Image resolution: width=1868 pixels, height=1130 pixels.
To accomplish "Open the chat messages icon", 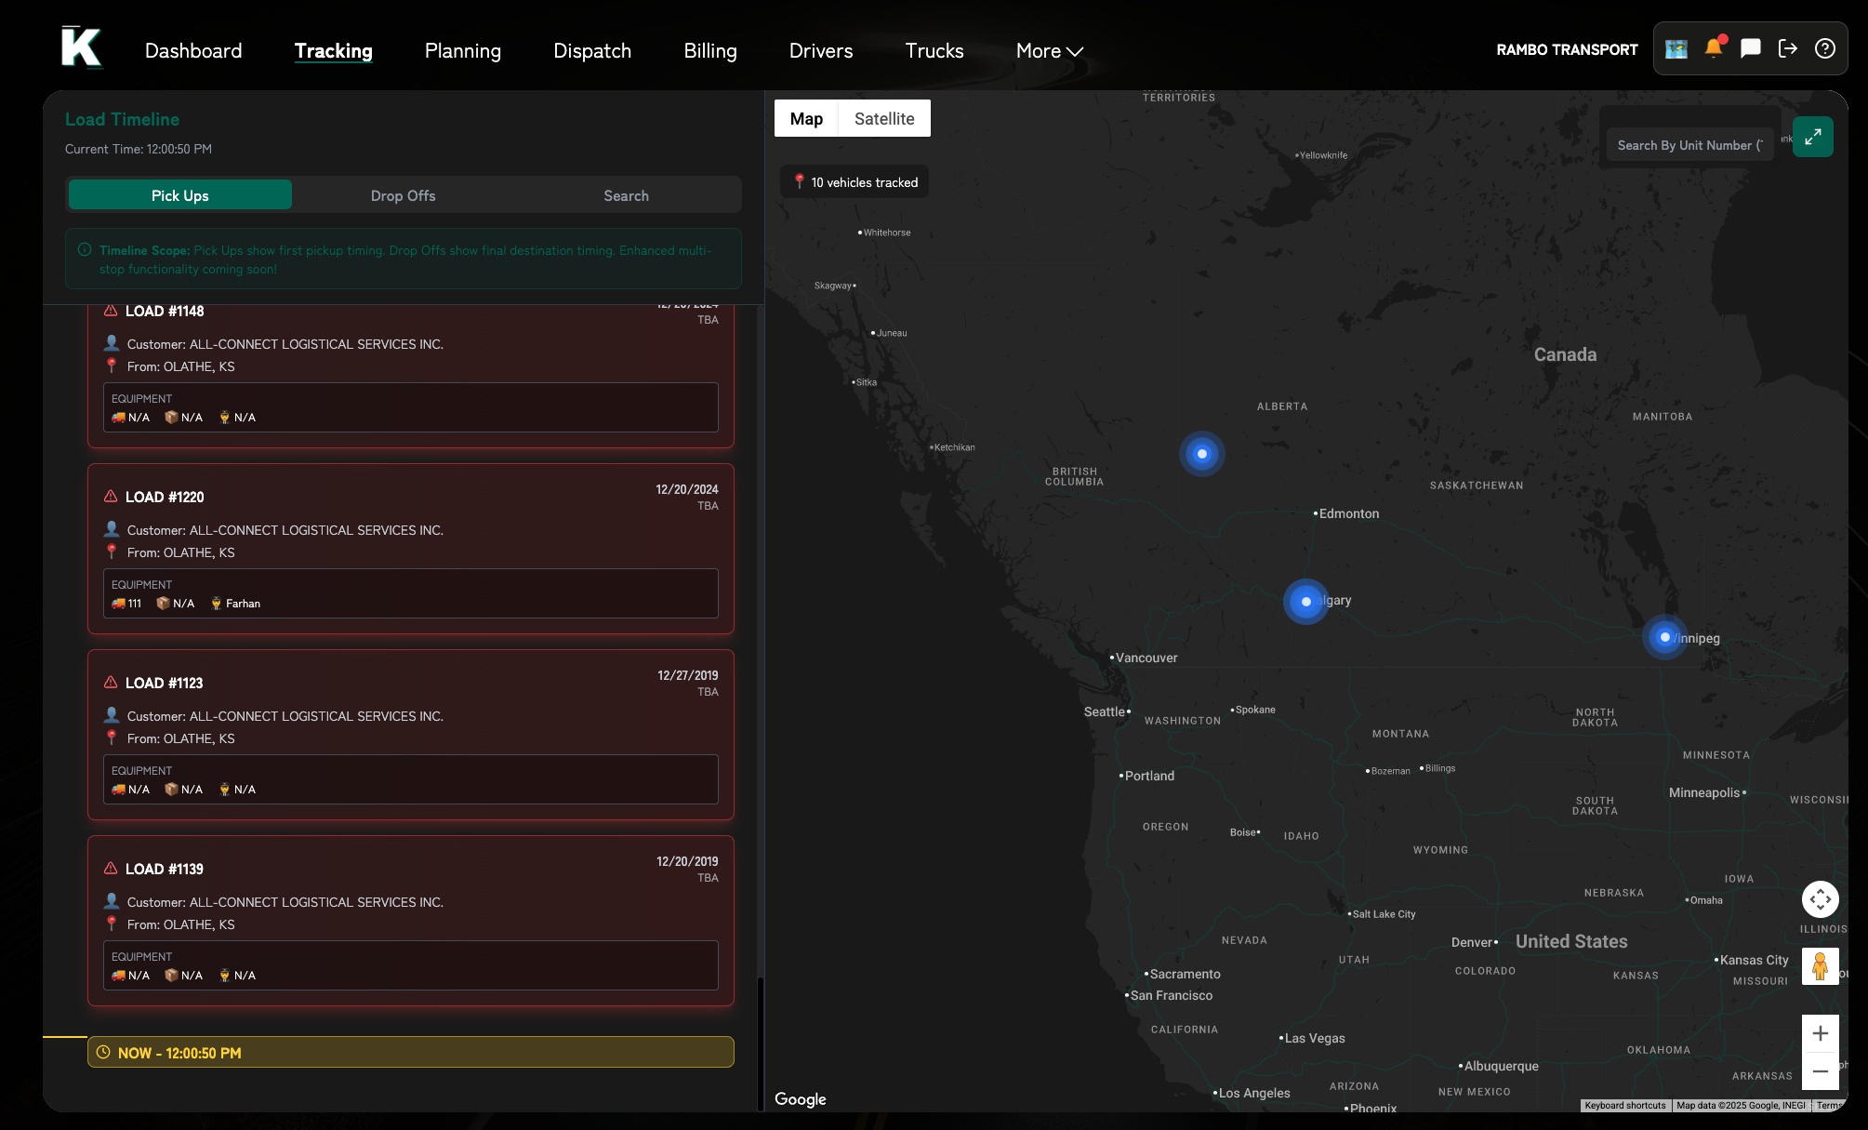I will [x=1750, y=48].
